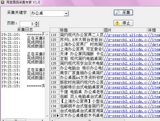160x121 pixels.
Task: Select title cell 天津 办公屏风隔断 卡位
Action: coord(81,54)
